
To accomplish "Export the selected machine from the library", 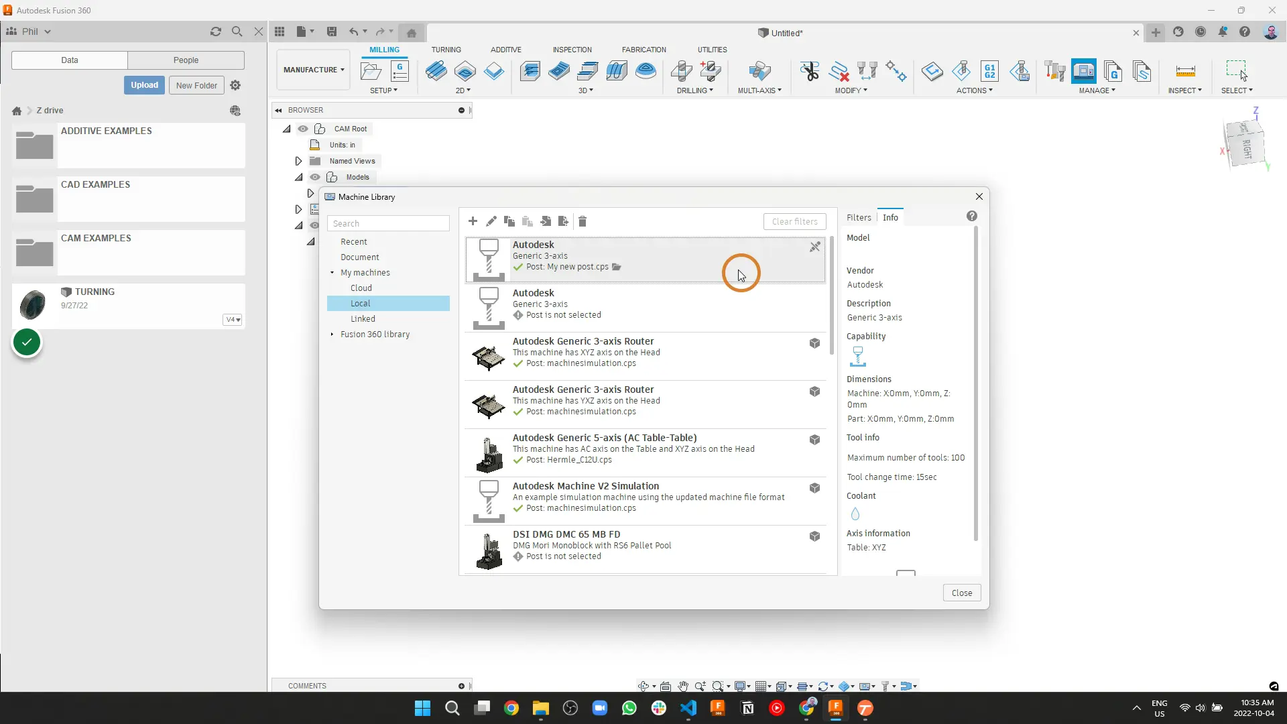I will (564, 221).
